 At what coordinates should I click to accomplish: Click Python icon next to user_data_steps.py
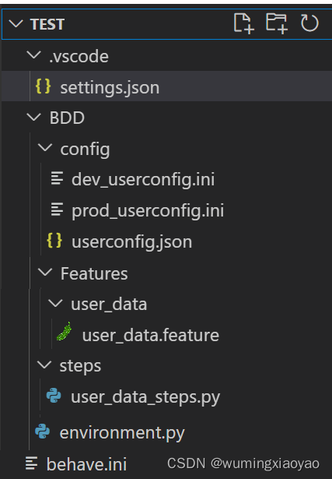click(x=54, y=396)
